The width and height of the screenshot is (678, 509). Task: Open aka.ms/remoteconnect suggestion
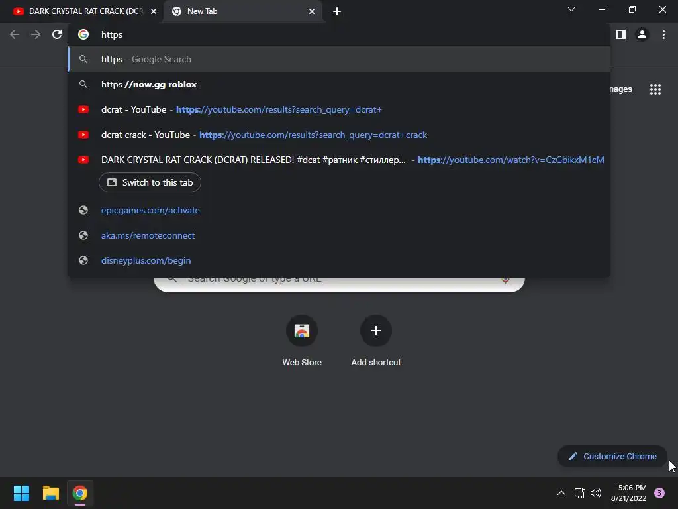339,235
